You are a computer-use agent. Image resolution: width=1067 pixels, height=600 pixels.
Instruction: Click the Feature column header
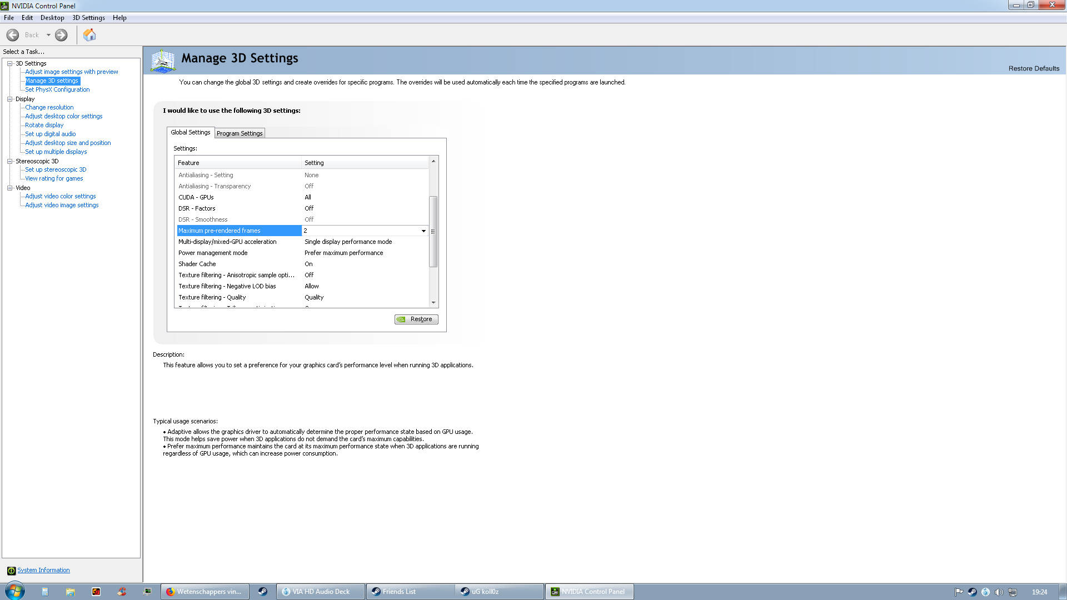[x=238, y=163]
